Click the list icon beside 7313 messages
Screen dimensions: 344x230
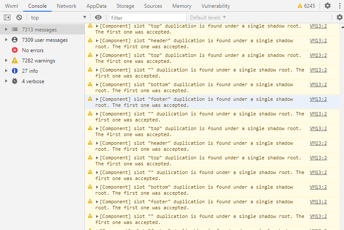(x=15, y=29)
